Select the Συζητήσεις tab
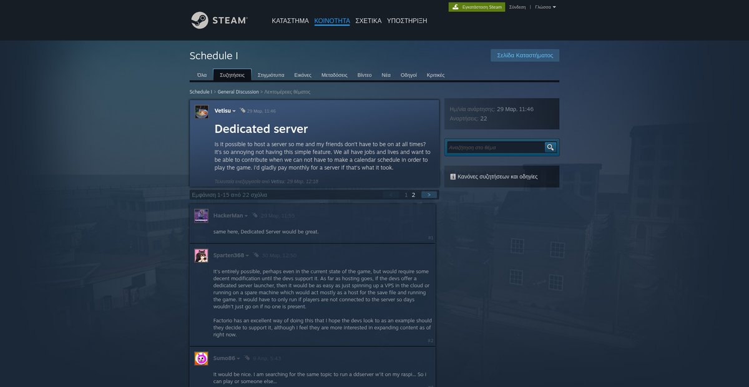The image size is (749, 387). 232,75
